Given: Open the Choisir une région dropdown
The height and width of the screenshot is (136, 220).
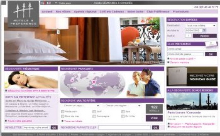Looking at the screenshot, I should [122, 106].
